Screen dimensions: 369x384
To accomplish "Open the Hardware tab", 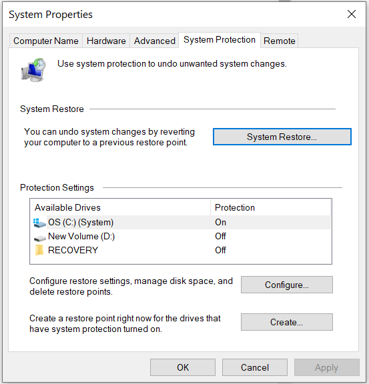I will click(106, 41).
